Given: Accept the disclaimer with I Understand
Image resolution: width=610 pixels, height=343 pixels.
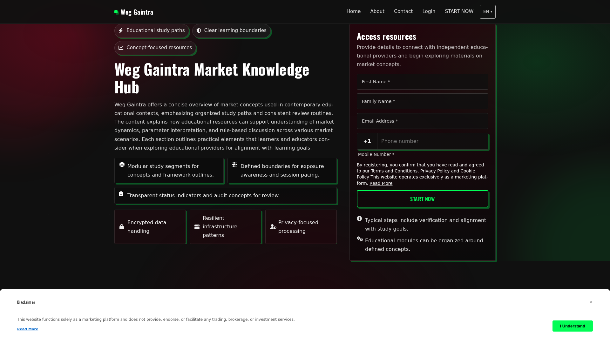Looking at the screenshot, I should click(573, 326).
